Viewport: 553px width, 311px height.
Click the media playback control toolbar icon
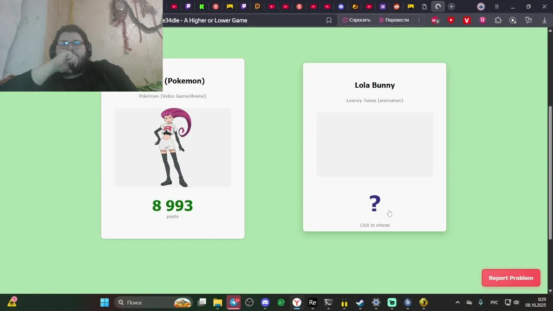513,20
